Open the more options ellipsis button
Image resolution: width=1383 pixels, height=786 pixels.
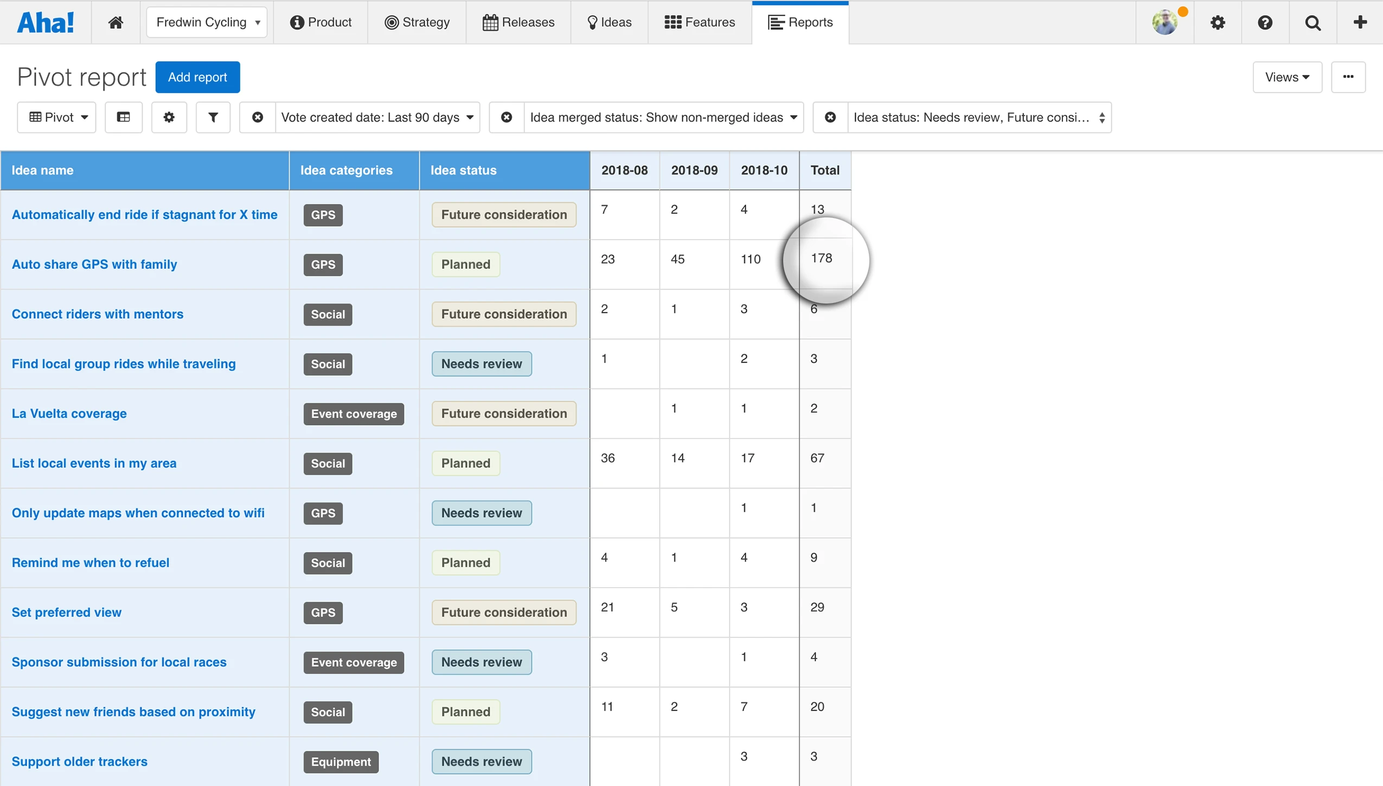coord(1348,77)
